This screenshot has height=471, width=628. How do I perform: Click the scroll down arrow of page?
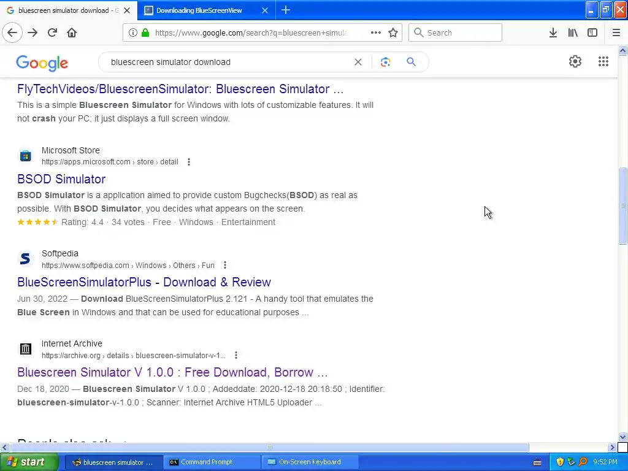point(623,437)
